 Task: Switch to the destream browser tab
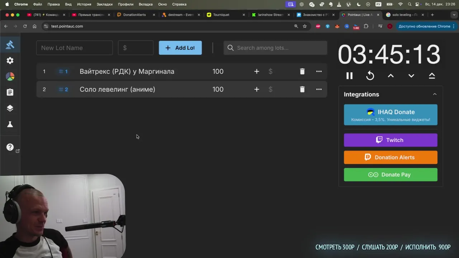pyautogui.click(x=181, y=15)
